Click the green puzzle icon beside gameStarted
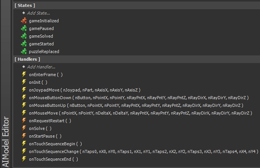 [x=24, y=44]
